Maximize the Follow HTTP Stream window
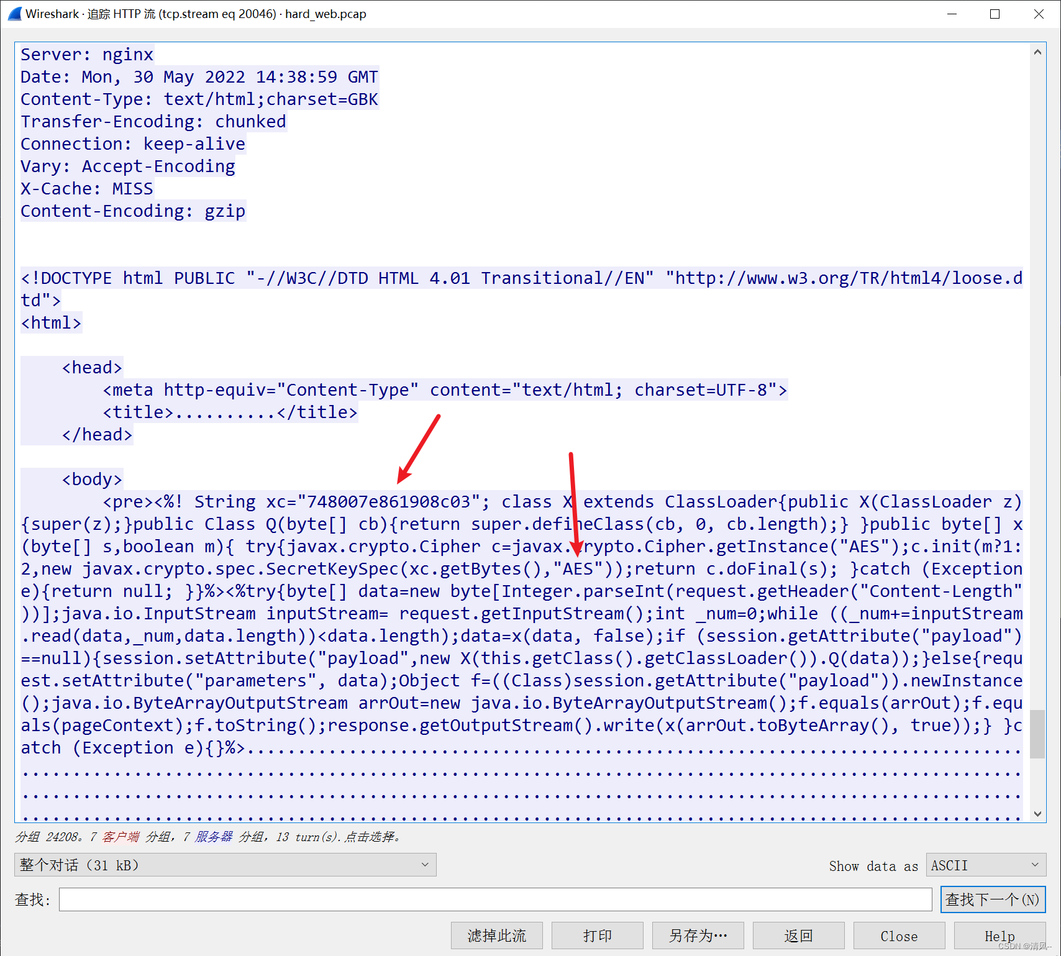1061x956 pixels. point(995,14)
